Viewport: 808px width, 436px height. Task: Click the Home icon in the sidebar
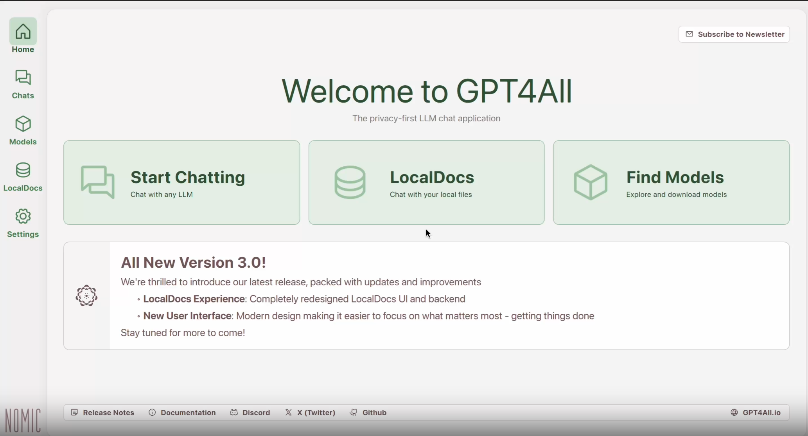[x=23, y=32]
